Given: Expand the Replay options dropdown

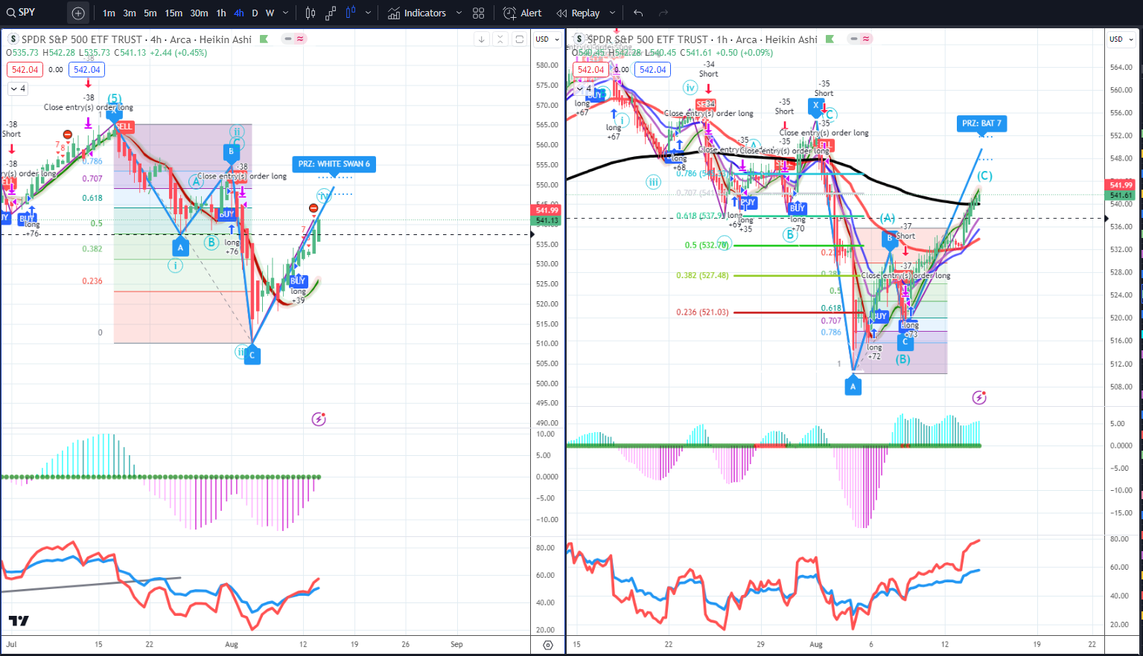Looking at the screenshot, I should coord(612,13).
